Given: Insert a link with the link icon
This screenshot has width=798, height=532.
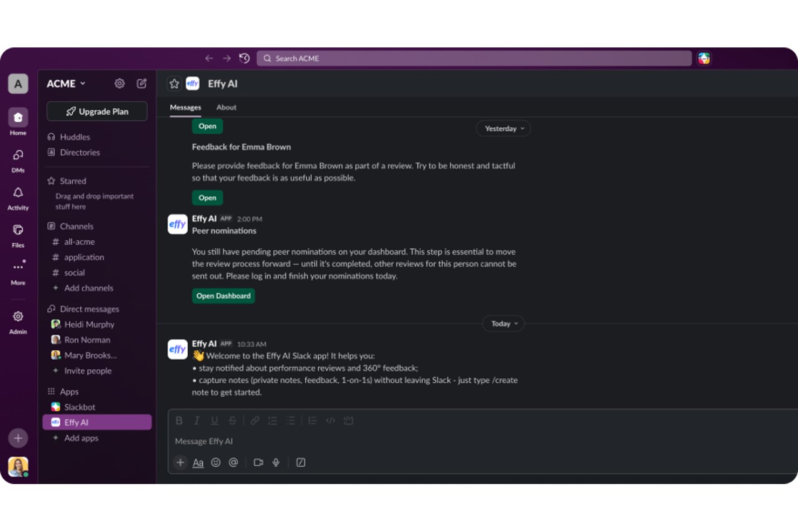Looking at the screenshot, I should (x=255, y=420).
